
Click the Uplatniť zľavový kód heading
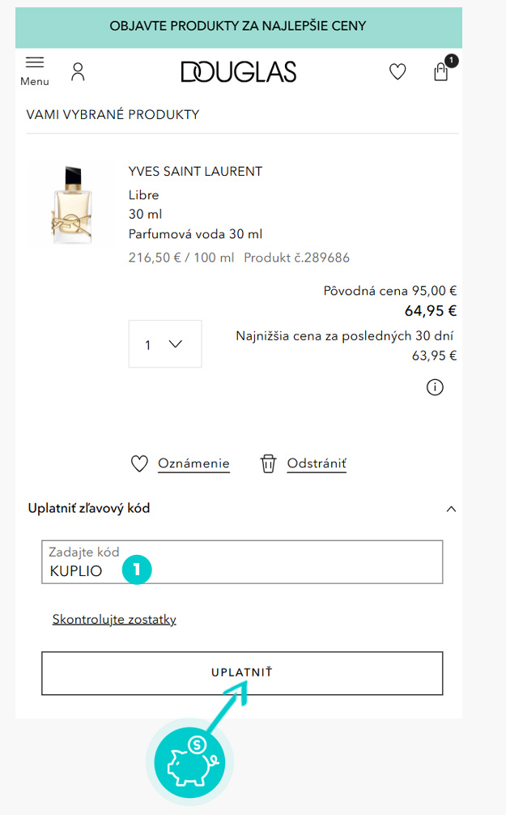tap(89, 509)
